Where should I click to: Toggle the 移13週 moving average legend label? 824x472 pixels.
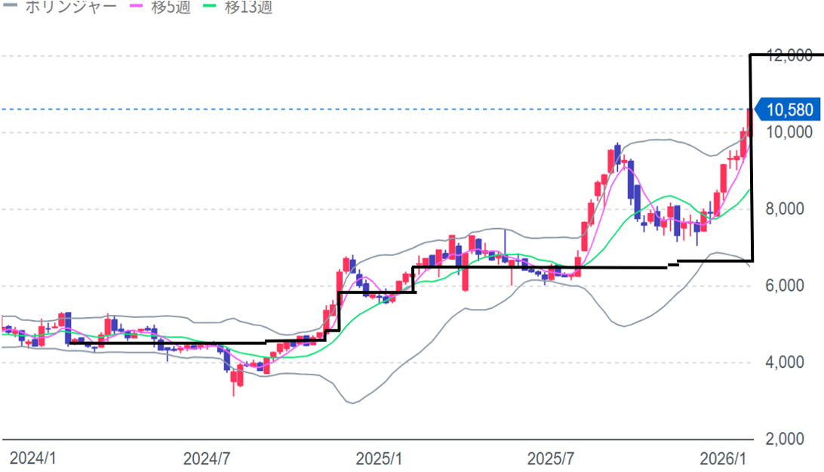[x=248, y=8]
